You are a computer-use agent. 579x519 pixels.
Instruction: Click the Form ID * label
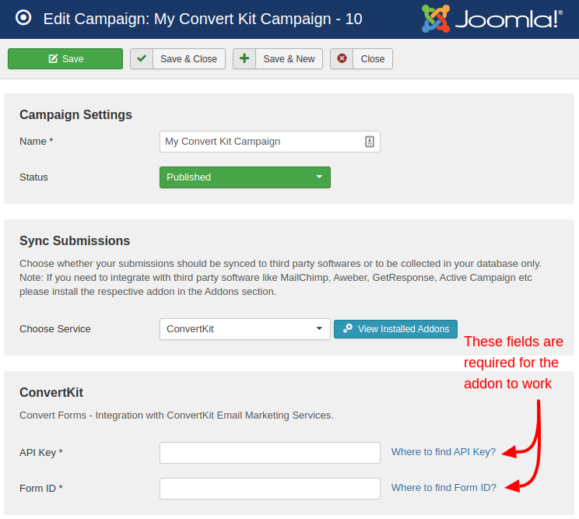41,489
